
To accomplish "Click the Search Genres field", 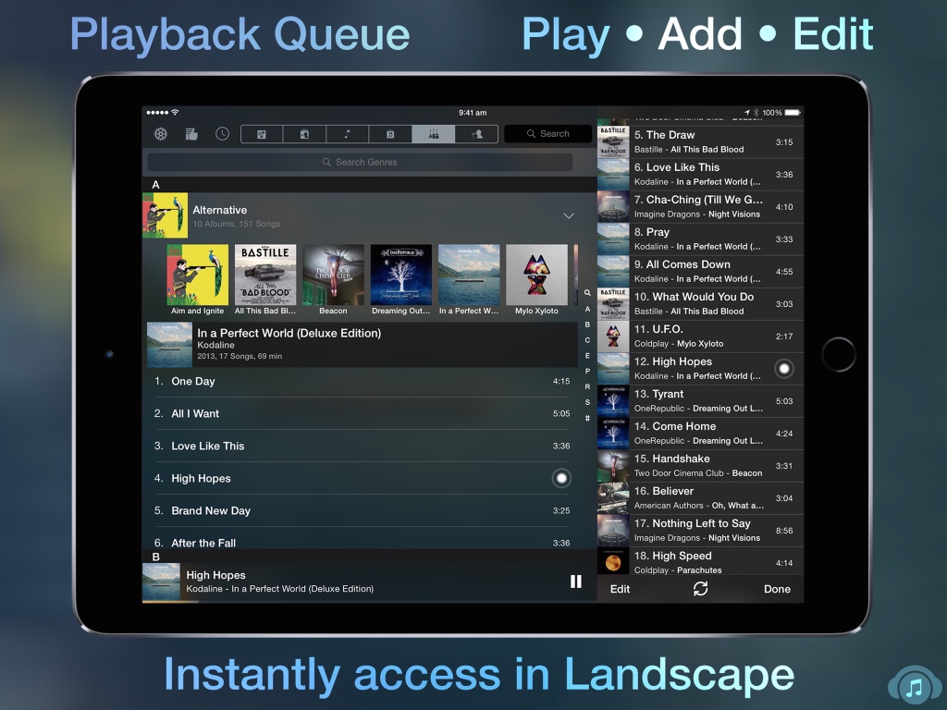I will click(360, 163).
